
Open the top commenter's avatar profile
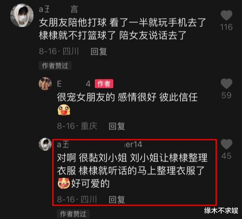coord(22,15)
